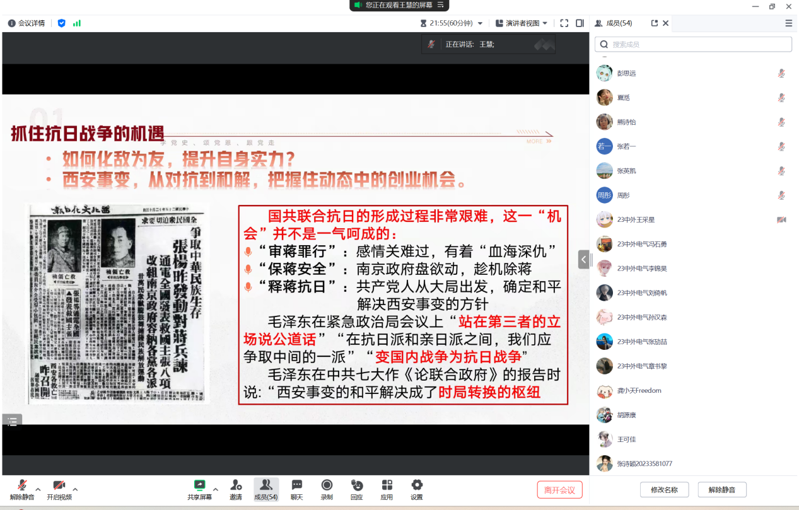Open 会议详情 meeting details
This screenshot has width=799, height=510.
(x=26, y=23)
